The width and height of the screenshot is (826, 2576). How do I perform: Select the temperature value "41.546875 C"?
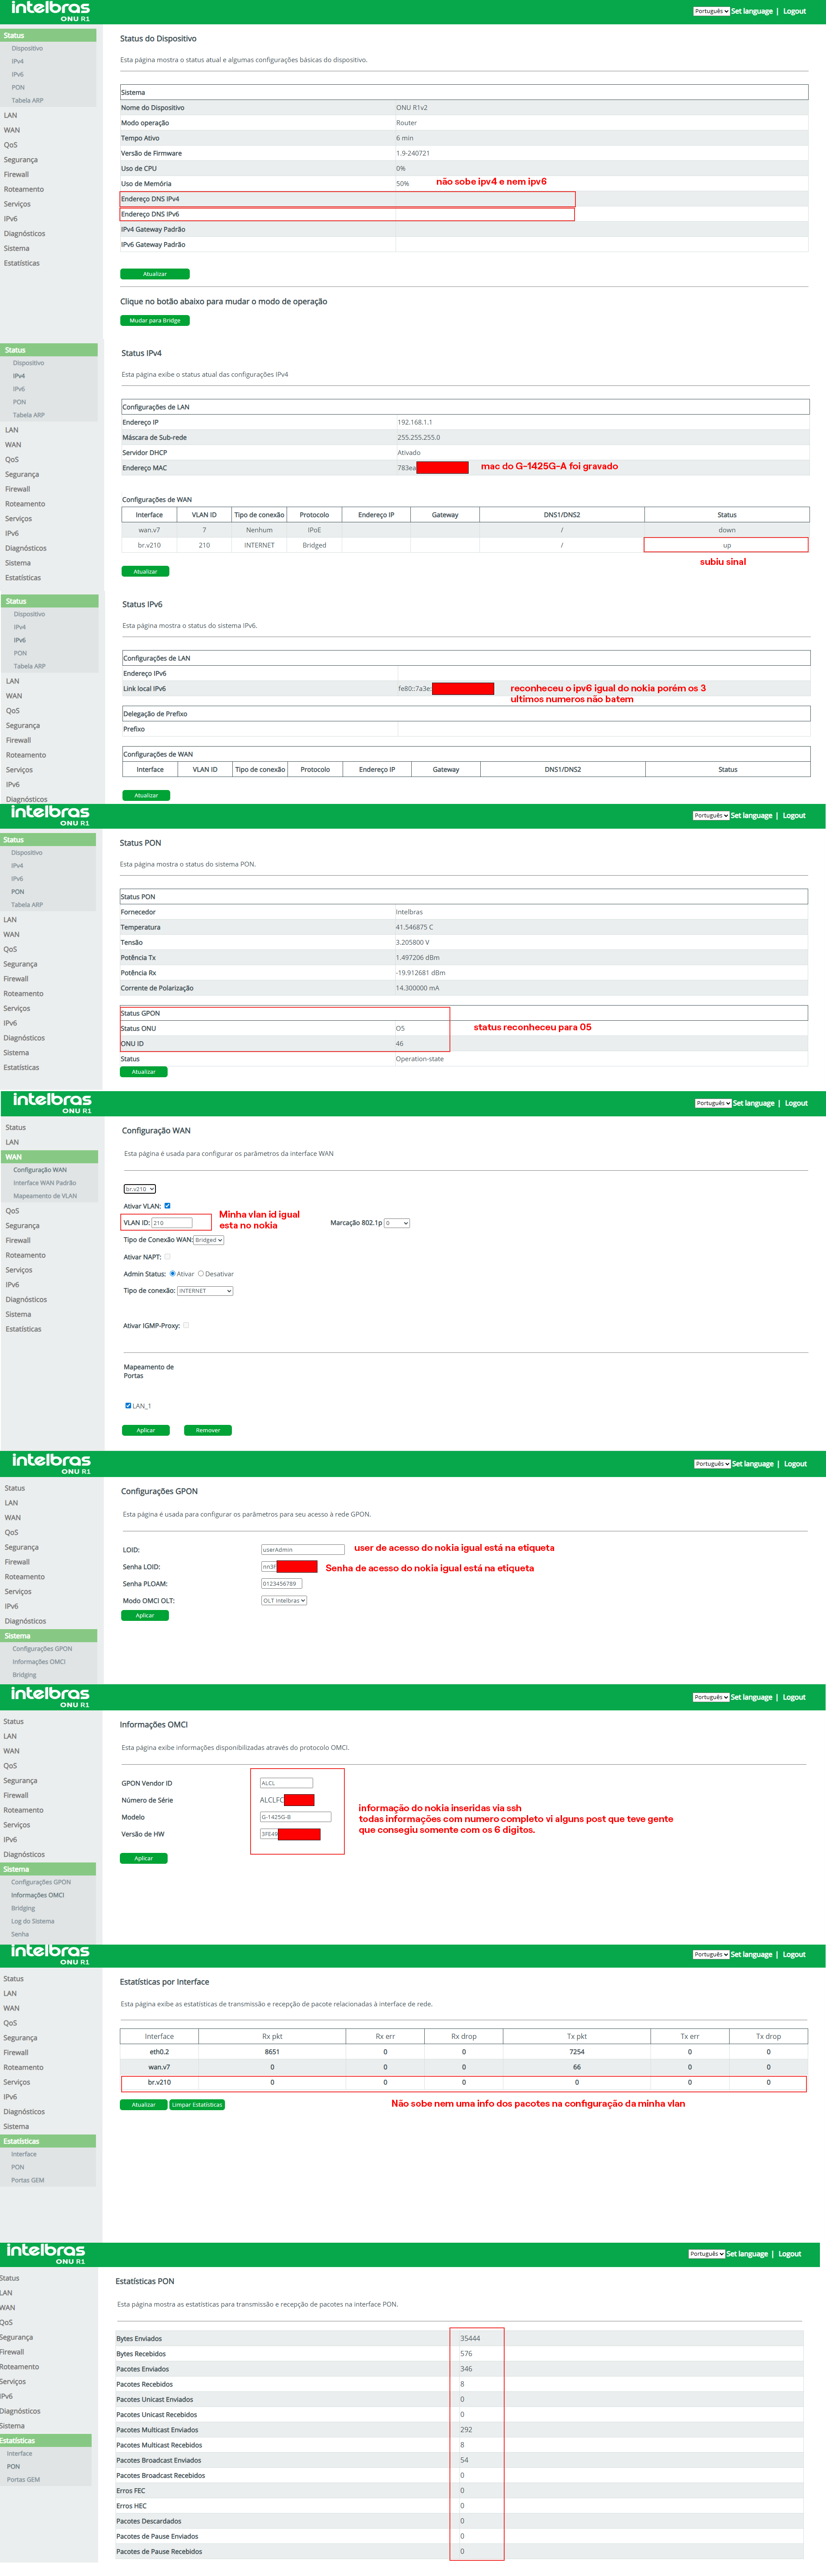click(x=414, y=927)
